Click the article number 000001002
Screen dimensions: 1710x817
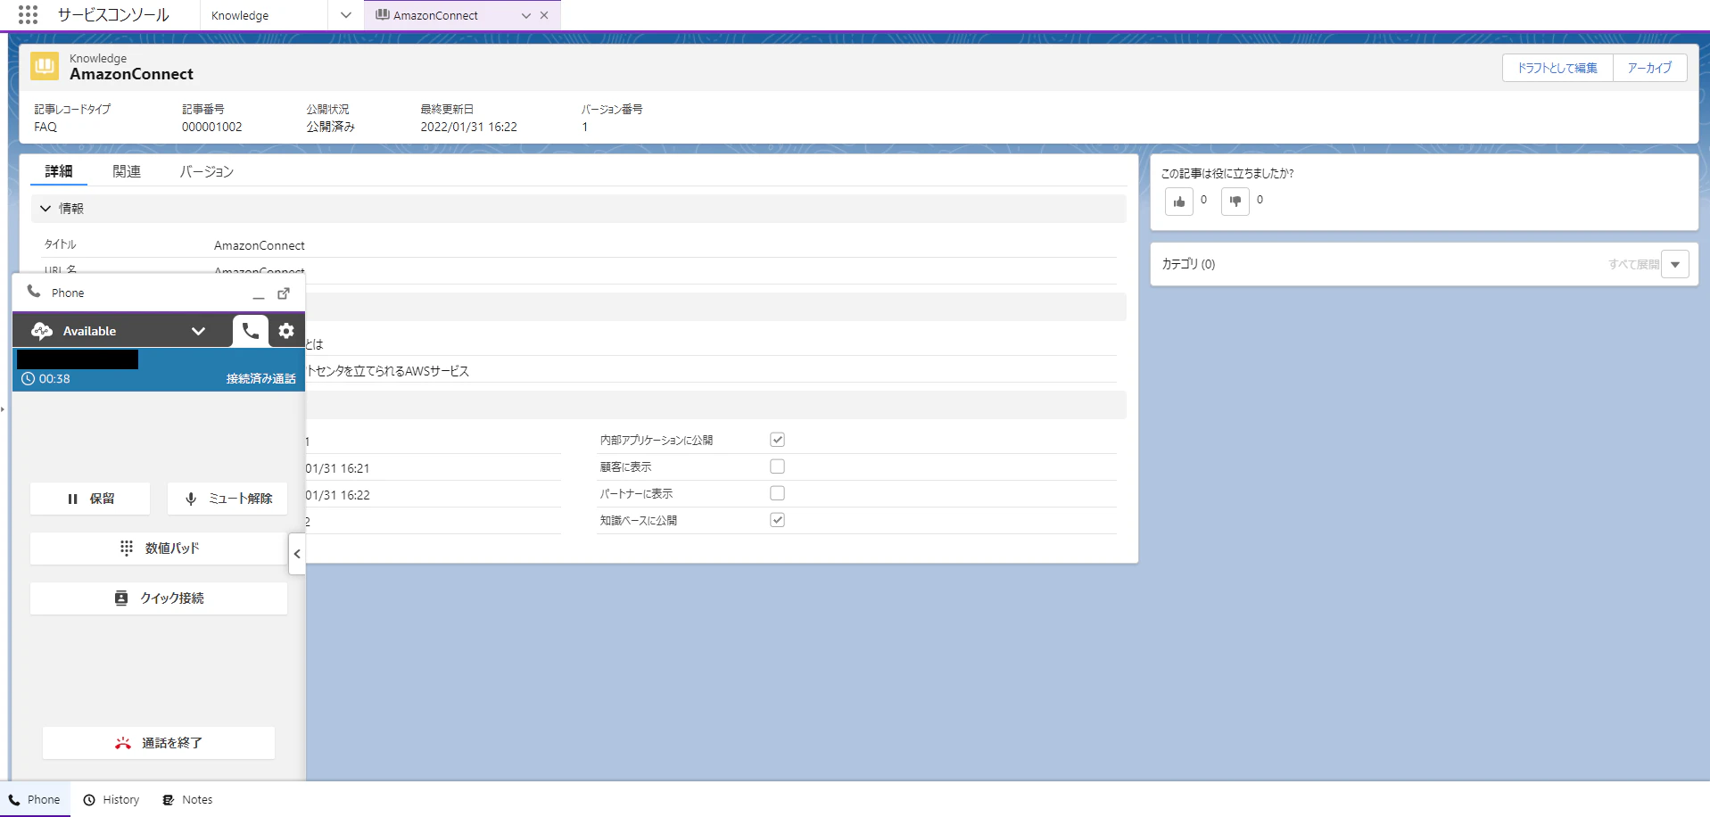tap(212, 127)
